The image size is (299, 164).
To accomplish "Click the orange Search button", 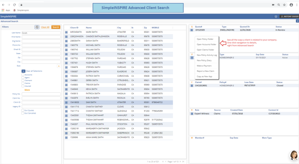I will coord(56,27).
